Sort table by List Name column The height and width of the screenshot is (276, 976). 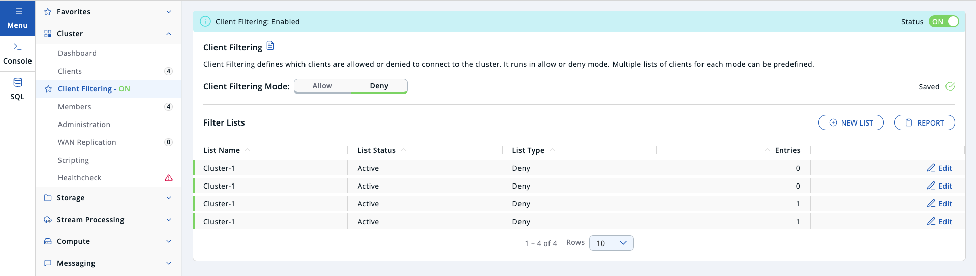[x=222, y=150]
